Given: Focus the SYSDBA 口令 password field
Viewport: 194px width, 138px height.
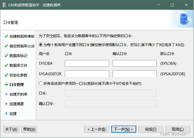Looking at the screenshot, I should click(87, 63).
